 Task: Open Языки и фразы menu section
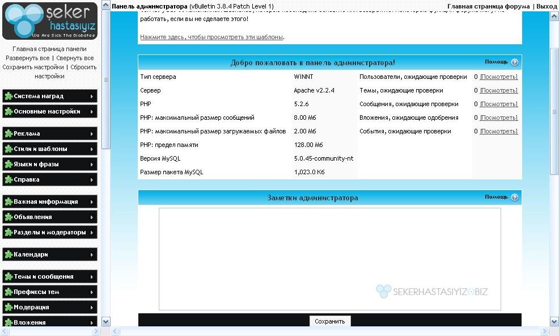coord(50,164)
